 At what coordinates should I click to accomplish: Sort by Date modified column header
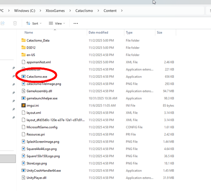98,33
